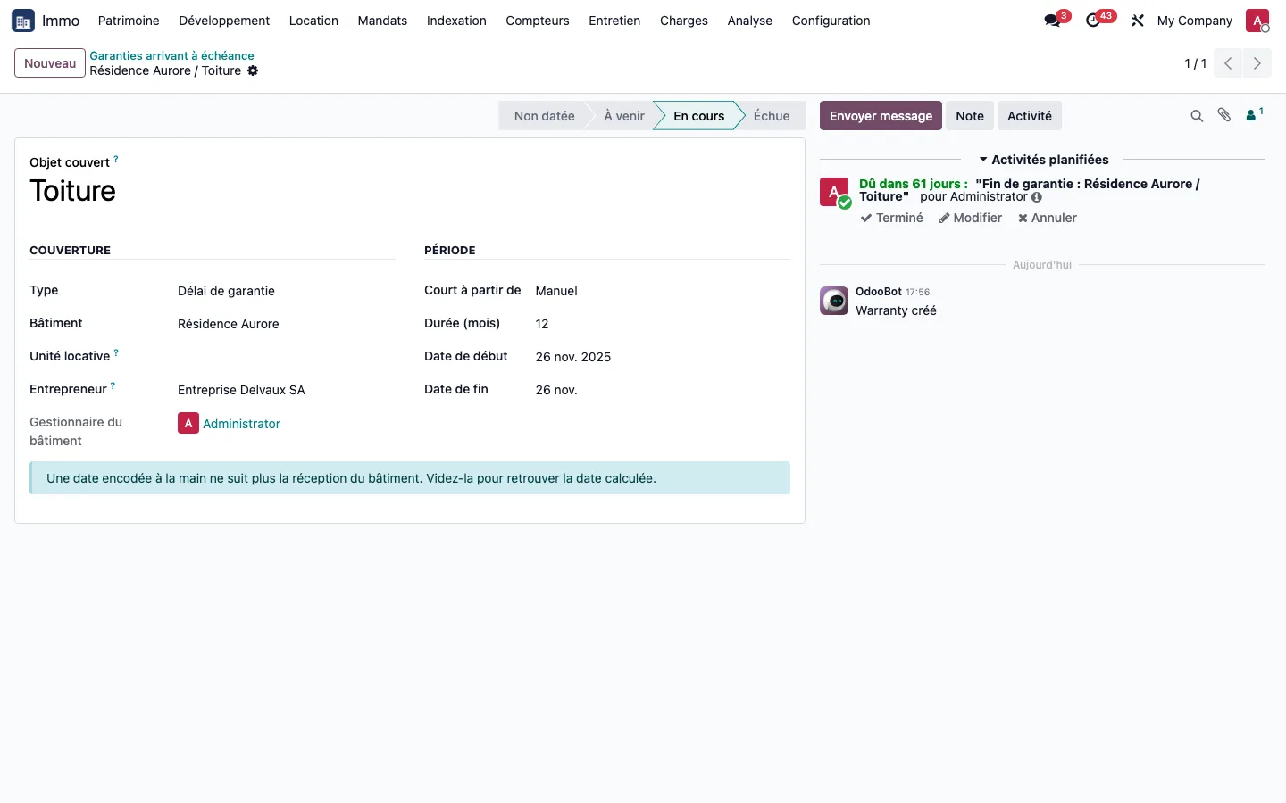Open the user avatar menu

click(1257, 21)
